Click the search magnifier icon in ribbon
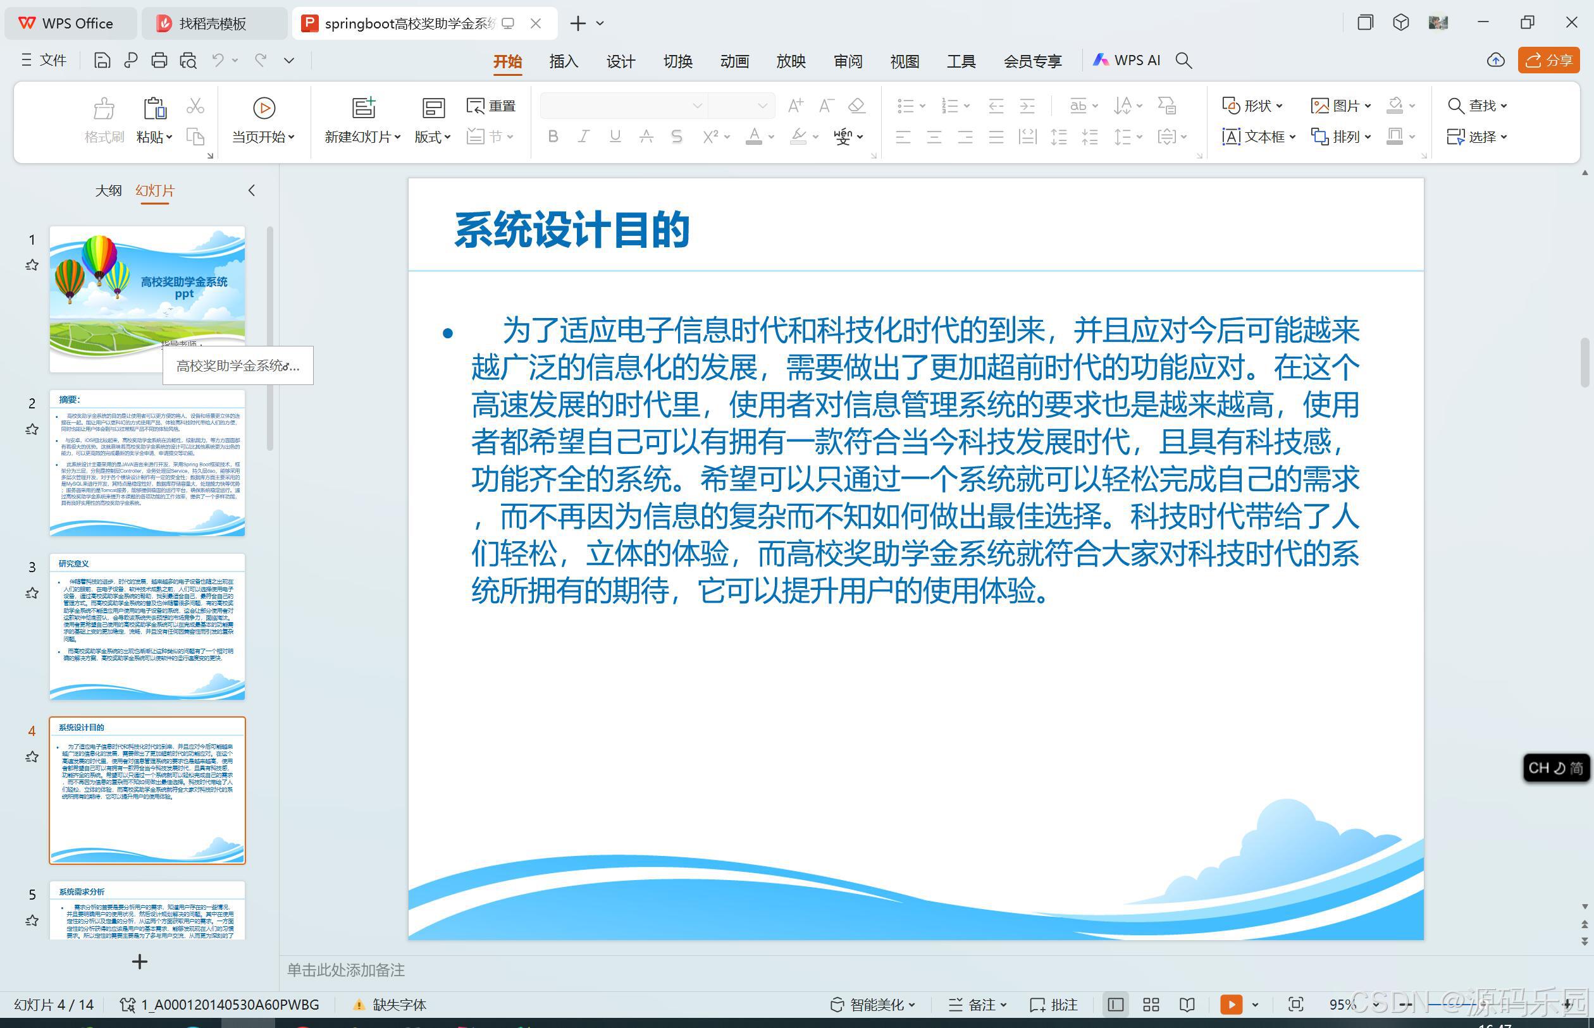Viewport: 1594px width, 1028px height. click(1183, 61)
